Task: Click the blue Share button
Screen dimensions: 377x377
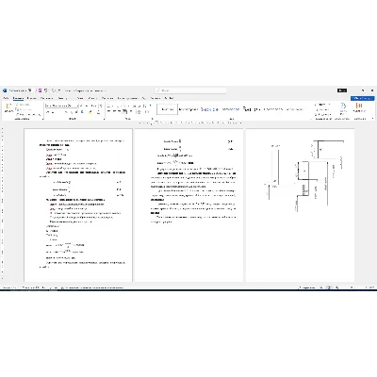Action: coord(363,99)
